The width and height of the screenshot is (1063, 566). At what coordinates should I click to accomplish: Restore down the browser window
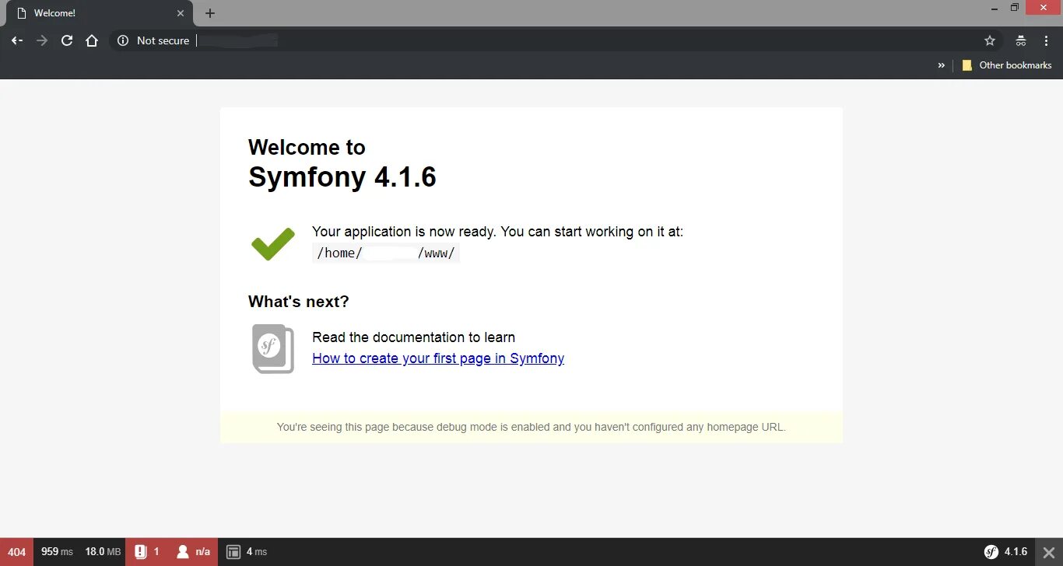click(x=1015, y=8)
